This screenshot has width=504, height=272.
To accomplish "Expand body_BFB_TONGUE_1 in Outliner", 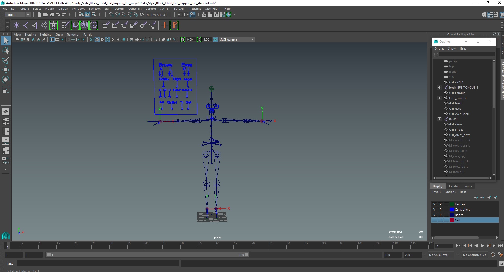I will tap(439, 88).
